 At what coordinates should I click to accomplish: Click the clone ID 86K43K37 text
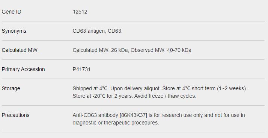(x=134, y=115)
